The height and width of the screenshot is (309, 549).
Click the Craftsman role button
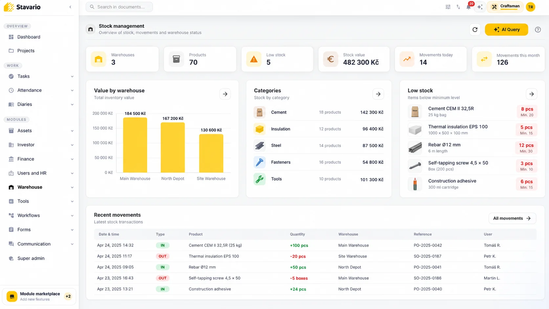tap(505, 7)
